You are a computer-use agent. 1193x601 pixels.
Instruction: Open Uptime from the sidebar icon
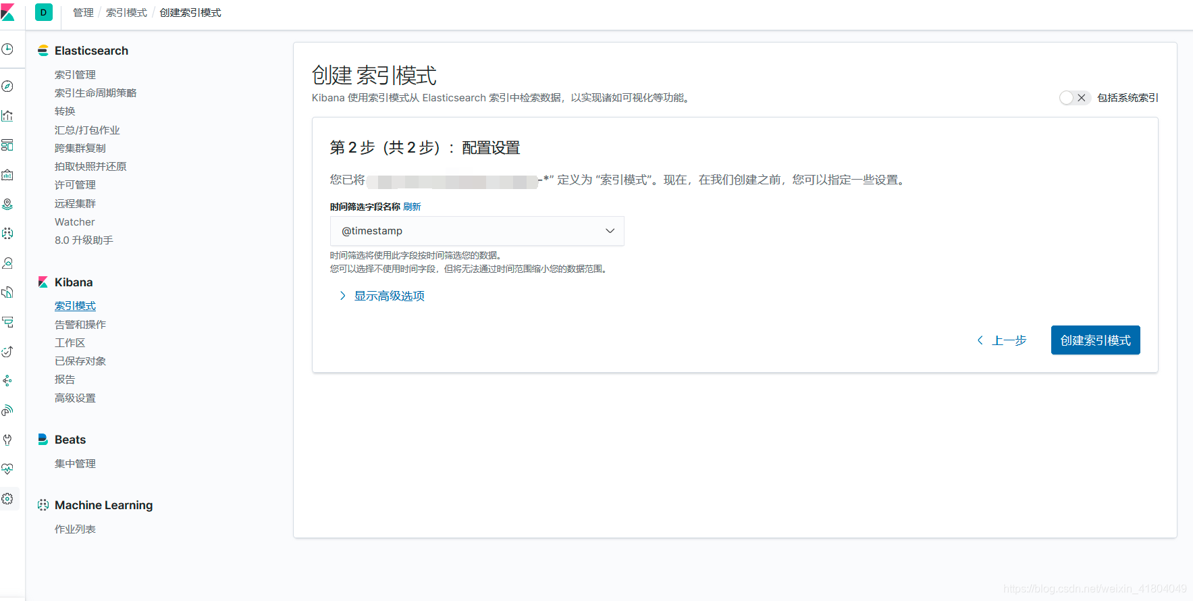pyautogui.click(x=7, y=351)
